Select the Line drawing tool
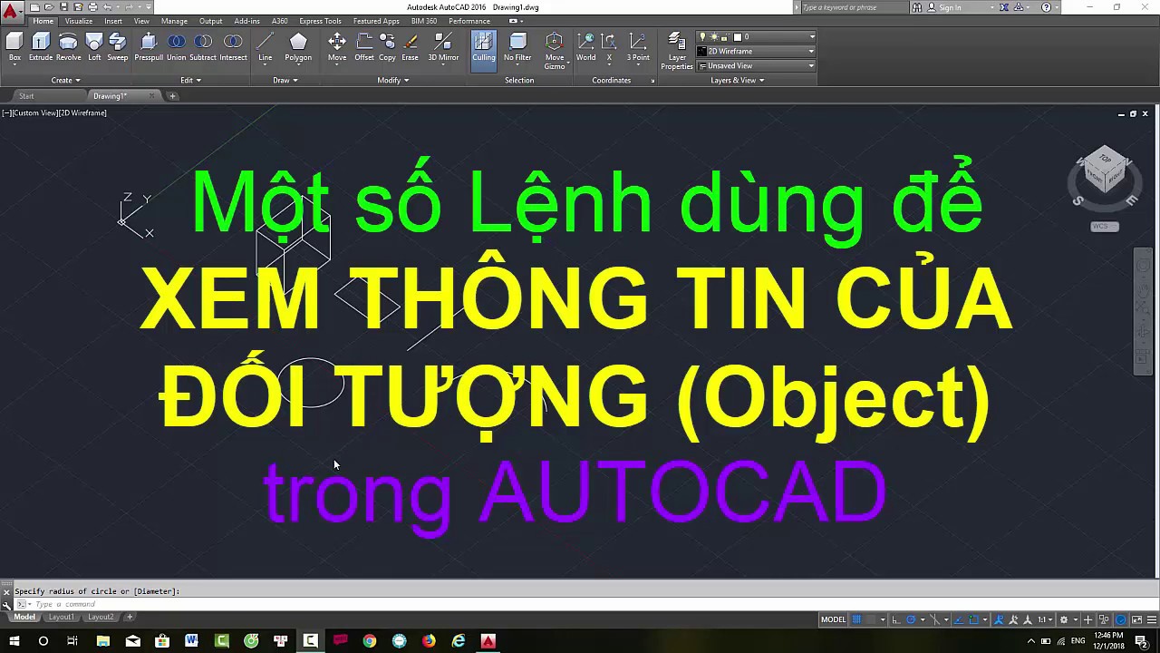This screenshot has width=1160, height=653. (266, 47)
